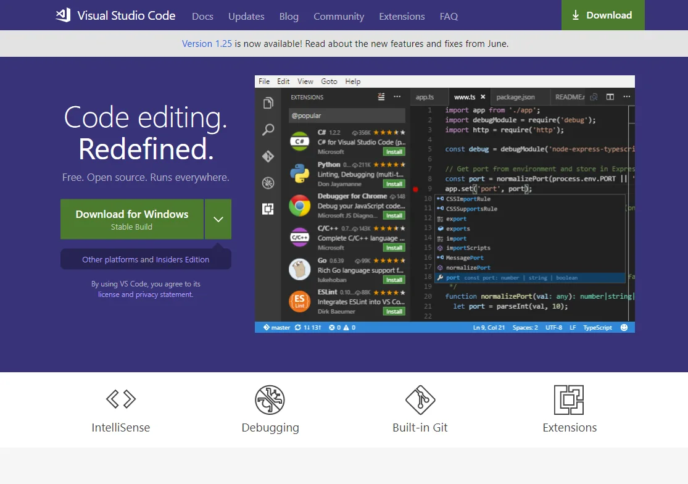Expand the download options chevron

pyautogui.click(x=218, y=219)
